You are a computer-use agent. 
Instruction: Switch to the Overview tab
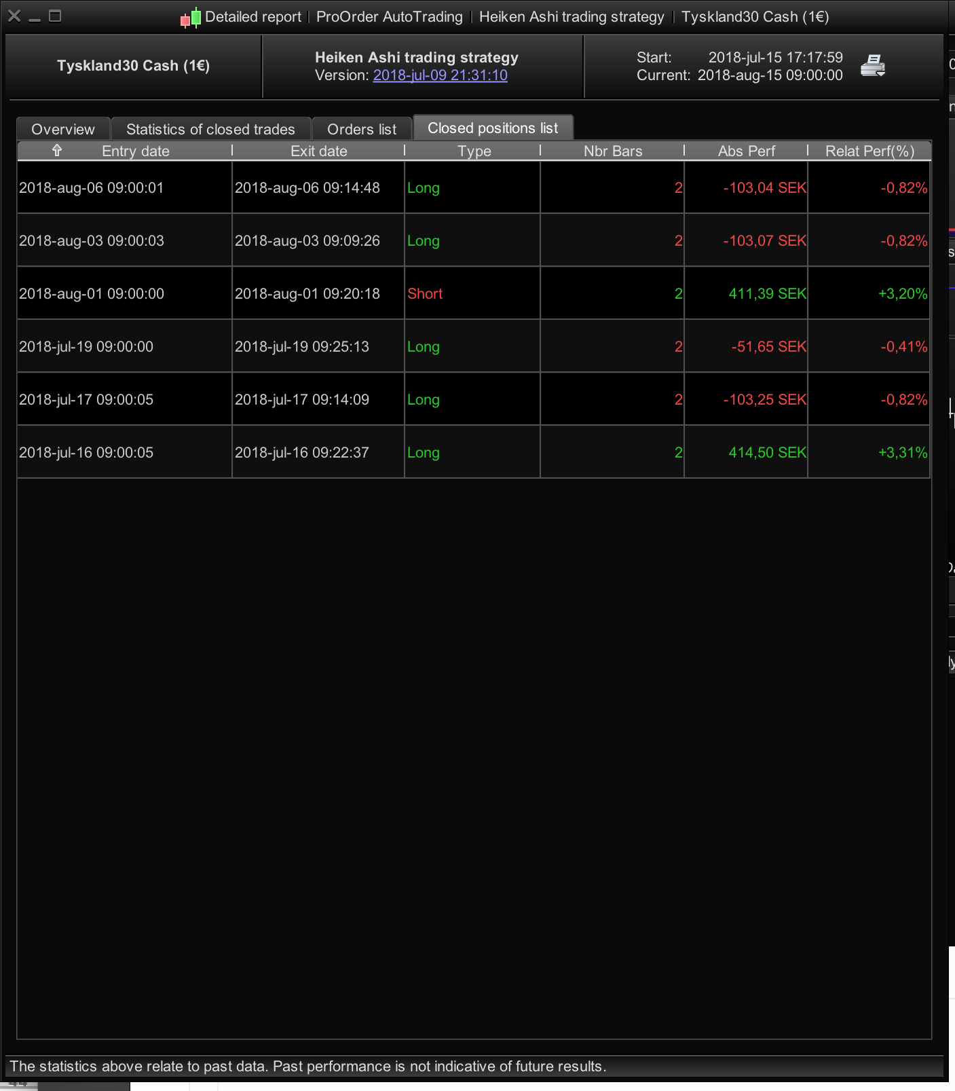pyautogui.click(x=63, y=129)
